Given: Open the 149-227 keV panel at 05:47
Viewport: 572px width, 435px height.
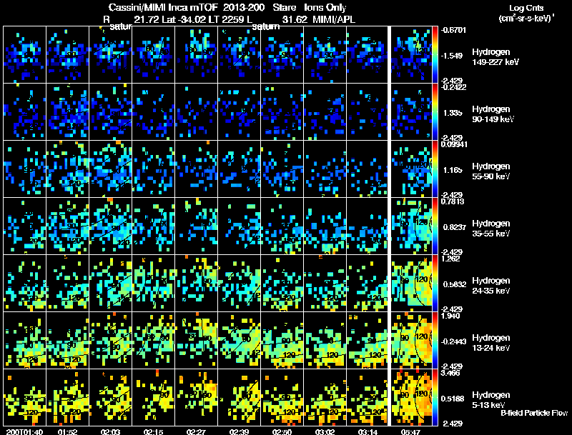Looking at the screenshot, I should tap(411, 55).
